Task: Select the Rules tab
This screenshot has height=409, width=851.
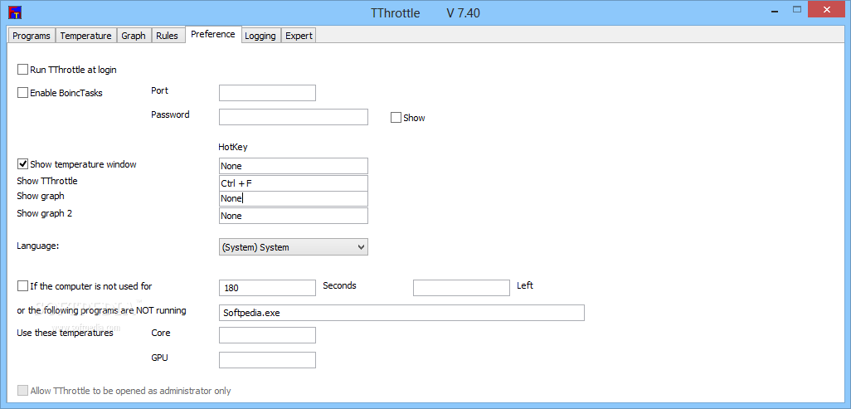Action: click(168, 36)
